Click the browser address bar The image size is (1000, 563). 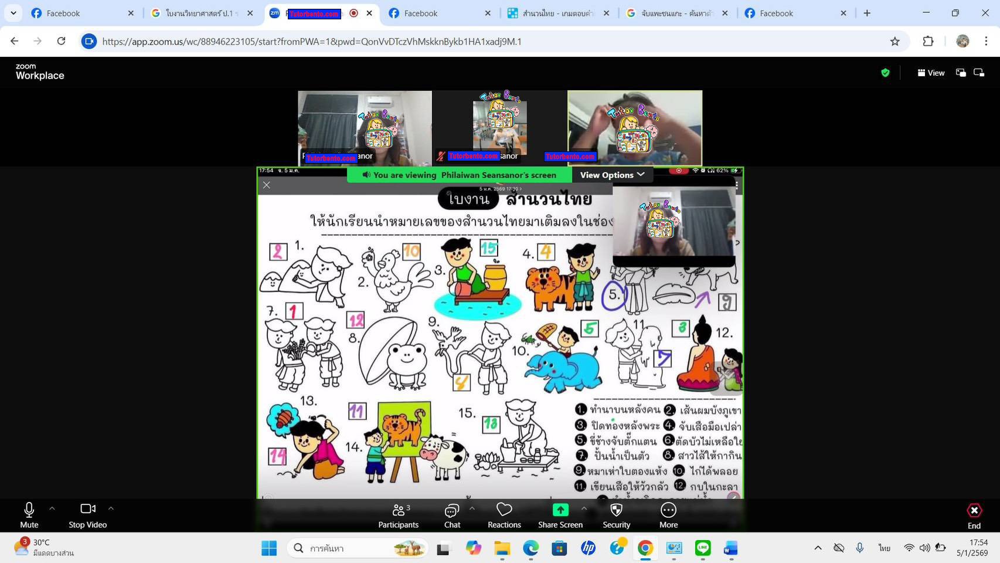(x=410, y=41)
